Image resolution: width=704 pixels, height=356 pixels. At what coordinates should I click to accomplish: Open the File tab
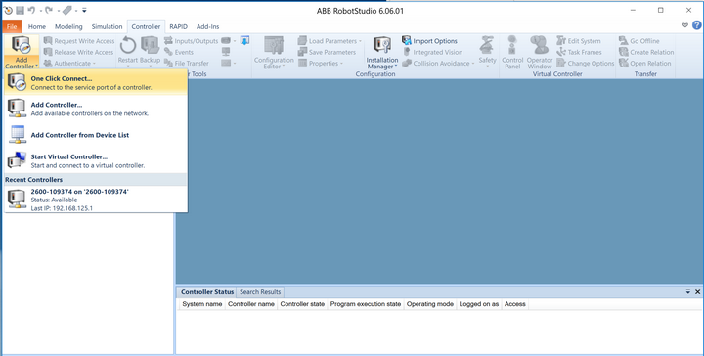[x=12, y=26]
